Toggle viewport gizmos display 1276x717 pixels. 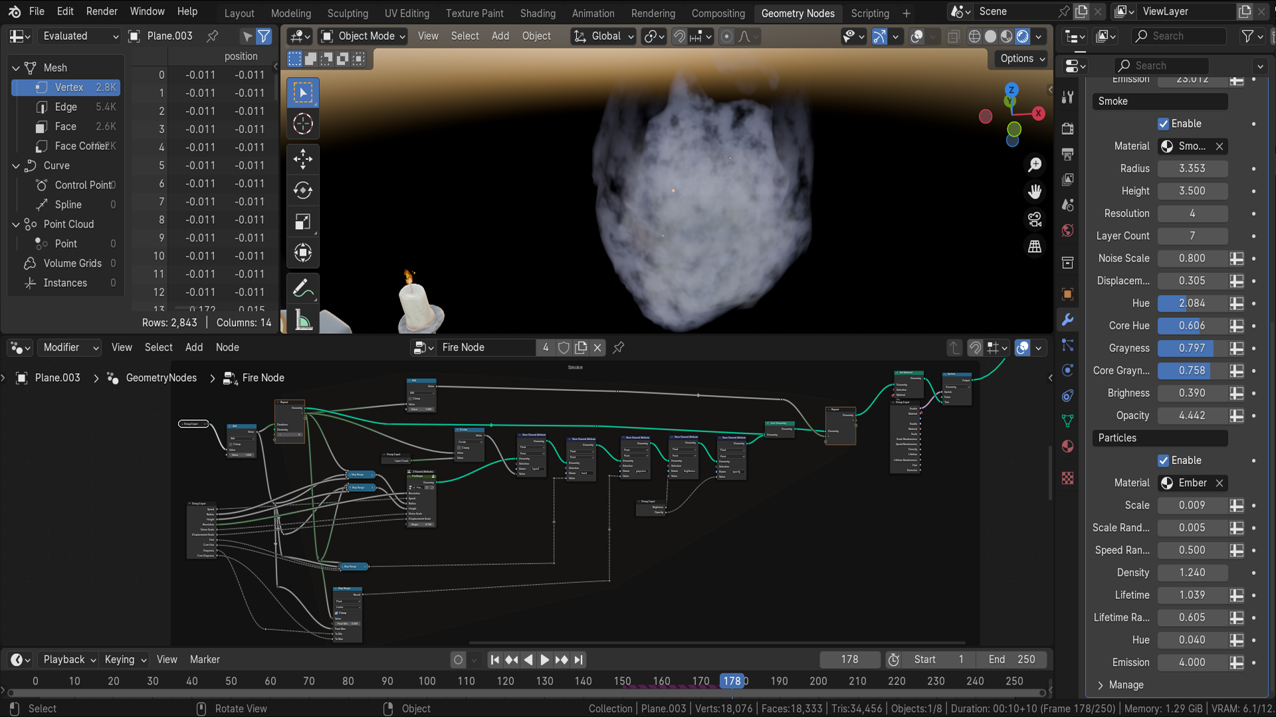point(879,37)
